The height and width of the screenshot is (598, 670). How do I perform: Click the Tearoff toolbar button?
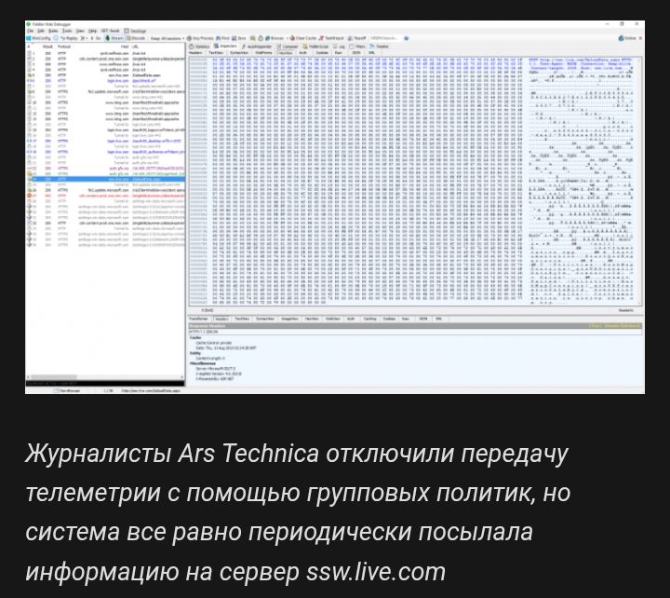click(357, 38)
